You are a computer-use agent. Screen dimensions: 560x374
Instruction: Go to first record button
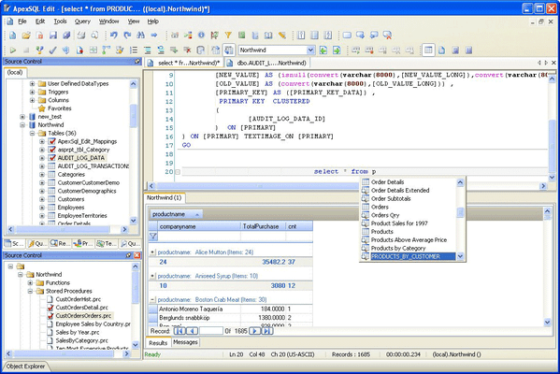pyautogui.click(x=179, y=331)
